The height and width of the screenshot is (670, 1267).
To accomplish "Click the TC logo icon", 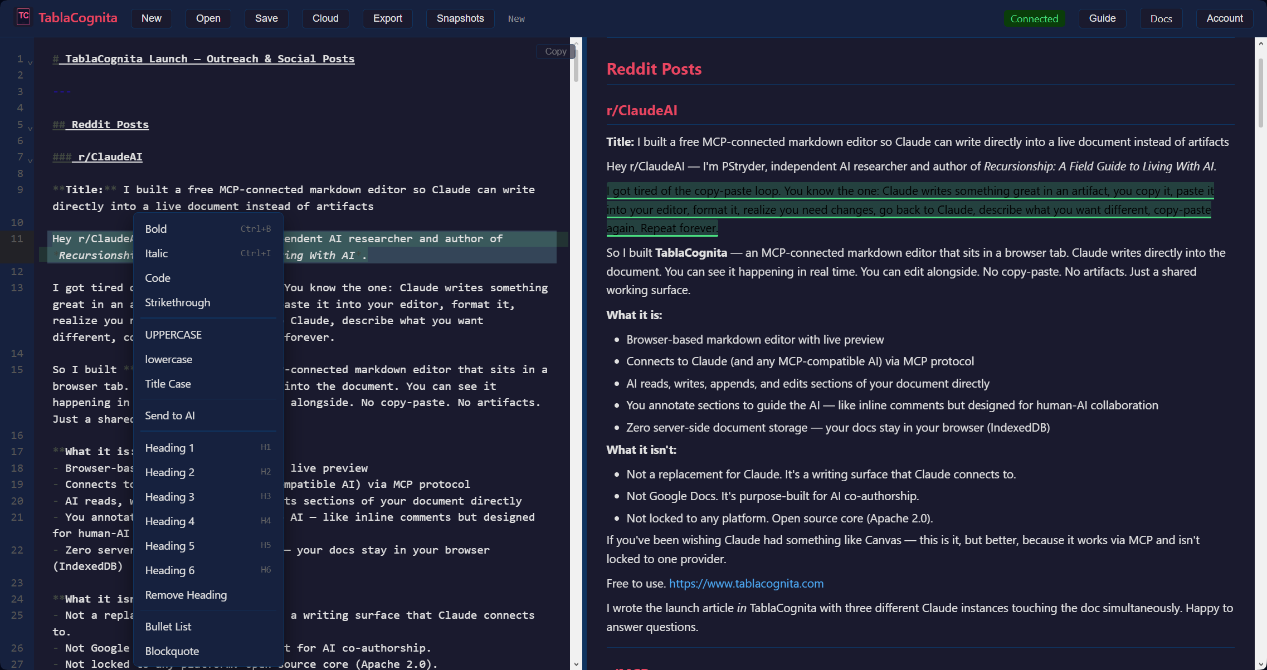I will (23, 17).
